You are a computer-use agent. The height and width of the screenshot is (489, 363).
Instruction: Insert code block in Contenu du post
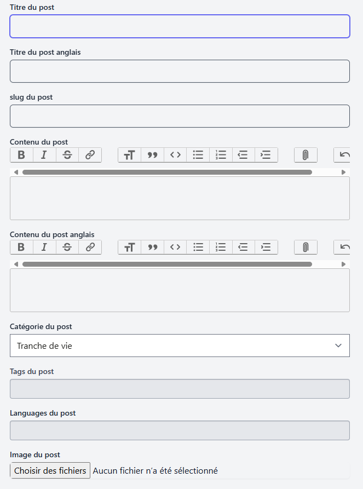tap(175, 155)
